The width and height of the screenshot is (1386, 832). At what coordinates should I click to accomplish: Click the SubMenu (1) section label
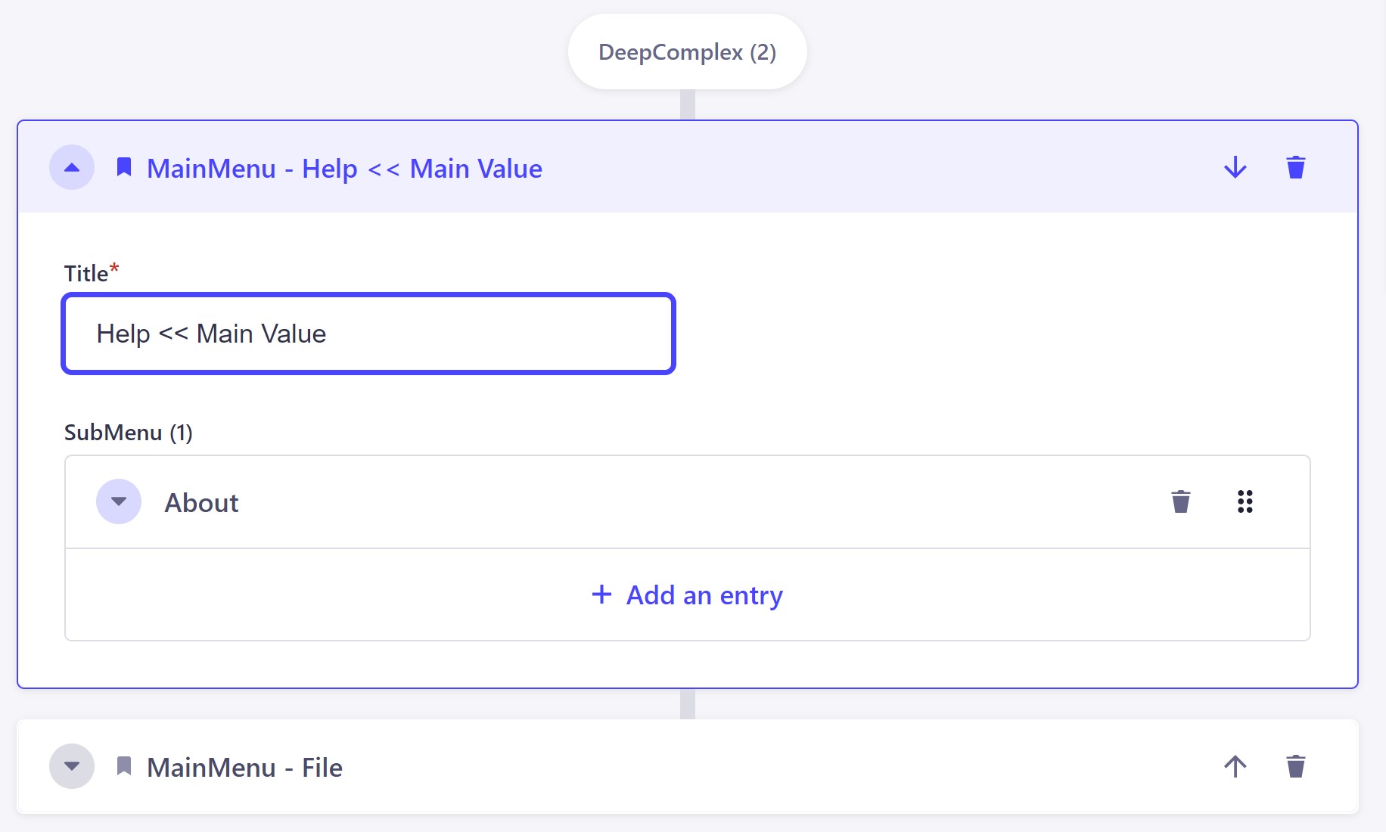tap(128, 433)
